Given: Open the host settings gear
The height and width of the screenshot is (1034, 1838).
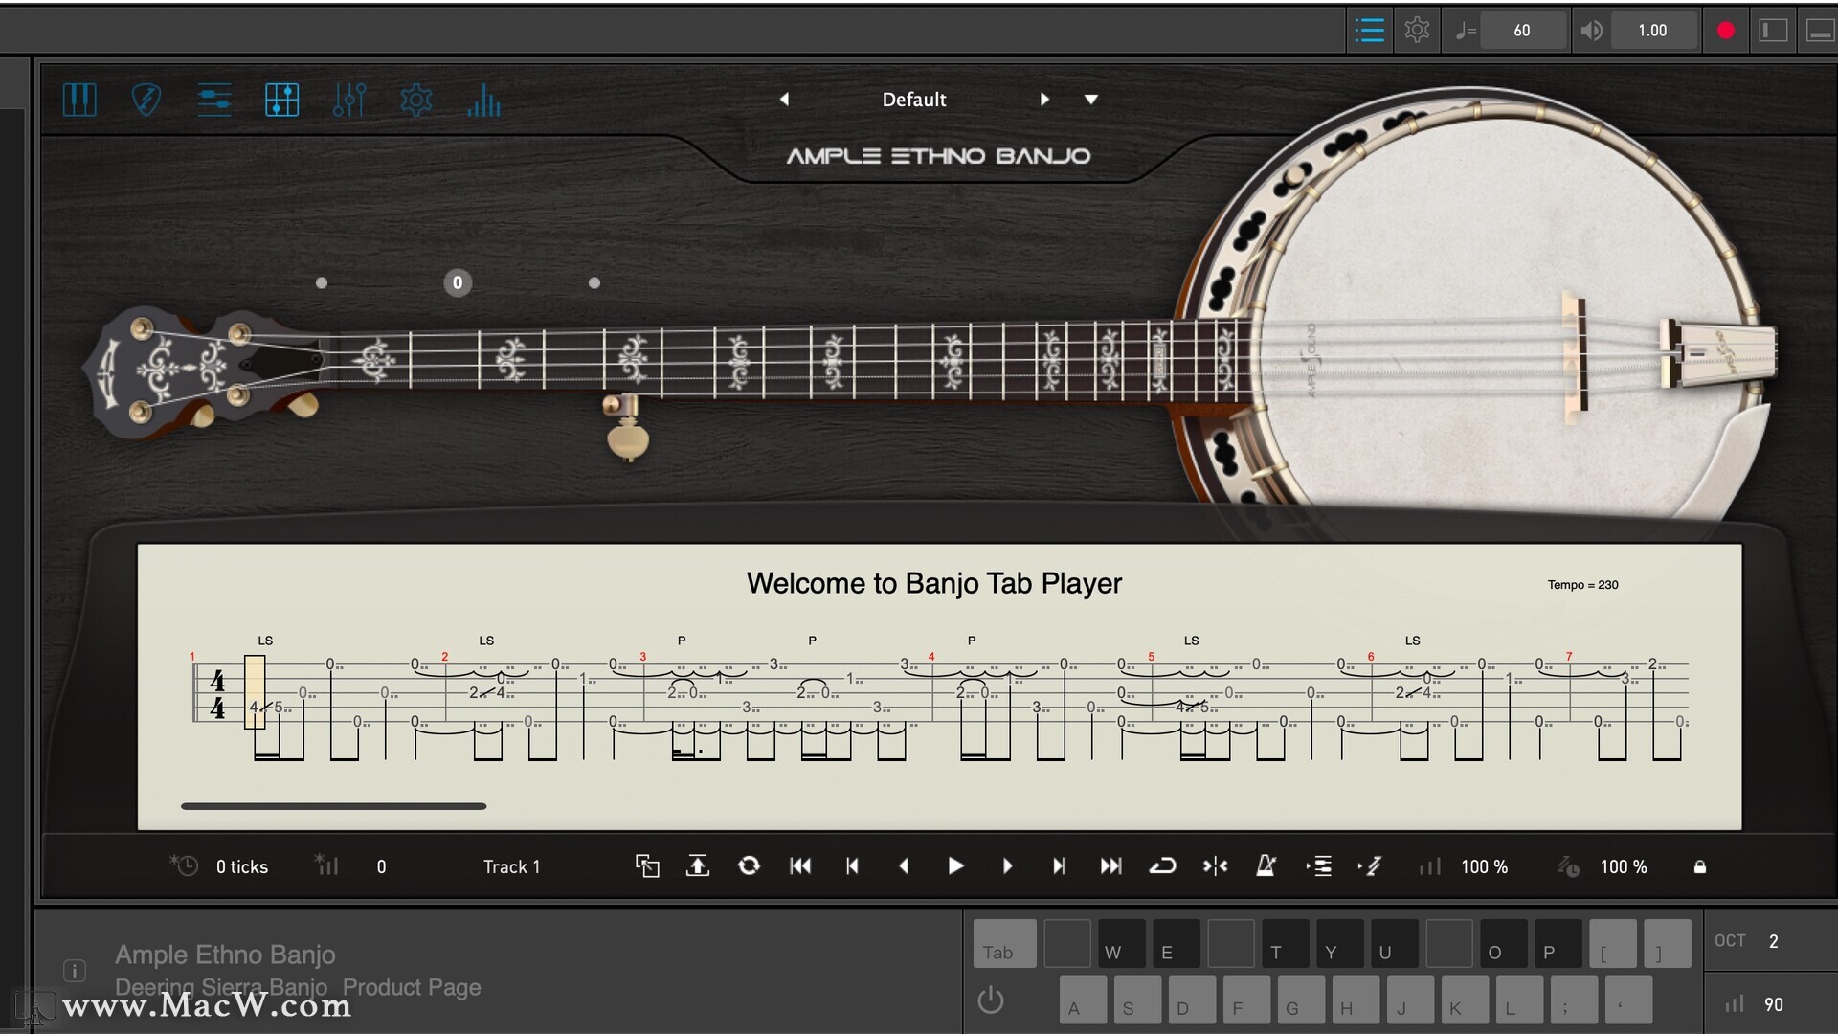Looking at the screenshot, I should point(1418,31).
